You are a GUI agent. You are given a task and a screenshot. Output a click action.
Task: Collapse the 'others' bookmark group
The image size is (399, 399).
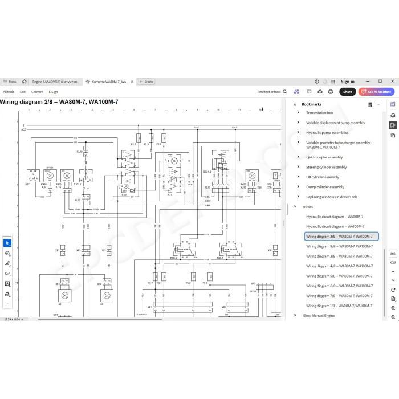click(x=295, y=206)
